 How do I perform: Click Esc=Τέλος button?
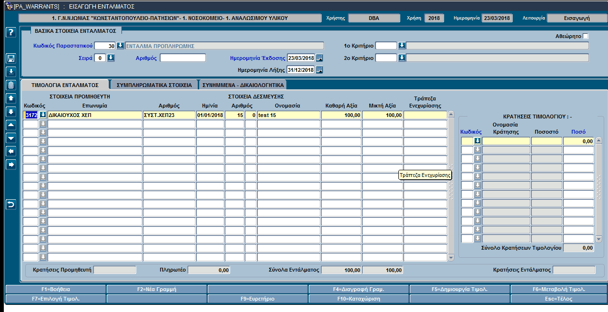tap(559, 299)
